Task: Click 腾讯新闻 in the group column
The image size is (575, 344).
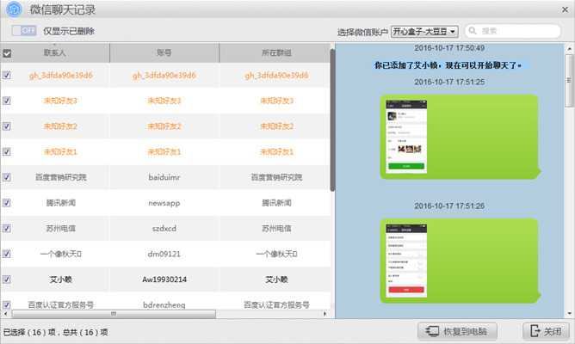Action: [x=276, y=203]
